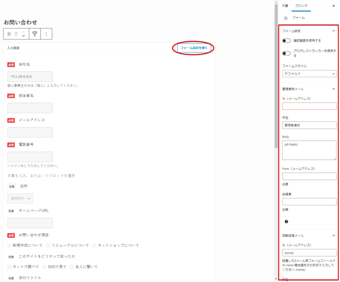This screenshot has width=340, height=282.
Task: Click the フォーム設定を開く button
Action: click(x=193, y=47)
